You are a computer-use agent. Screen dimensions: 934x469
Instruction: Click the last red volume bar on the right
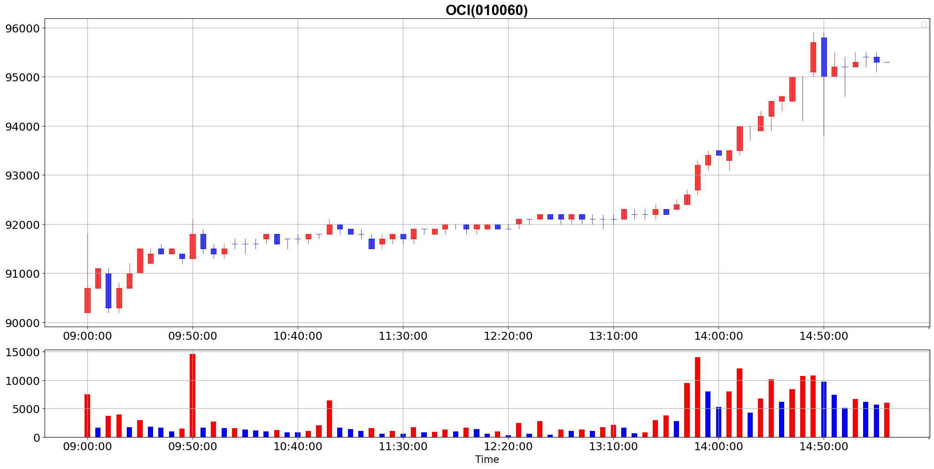point(887,420)
